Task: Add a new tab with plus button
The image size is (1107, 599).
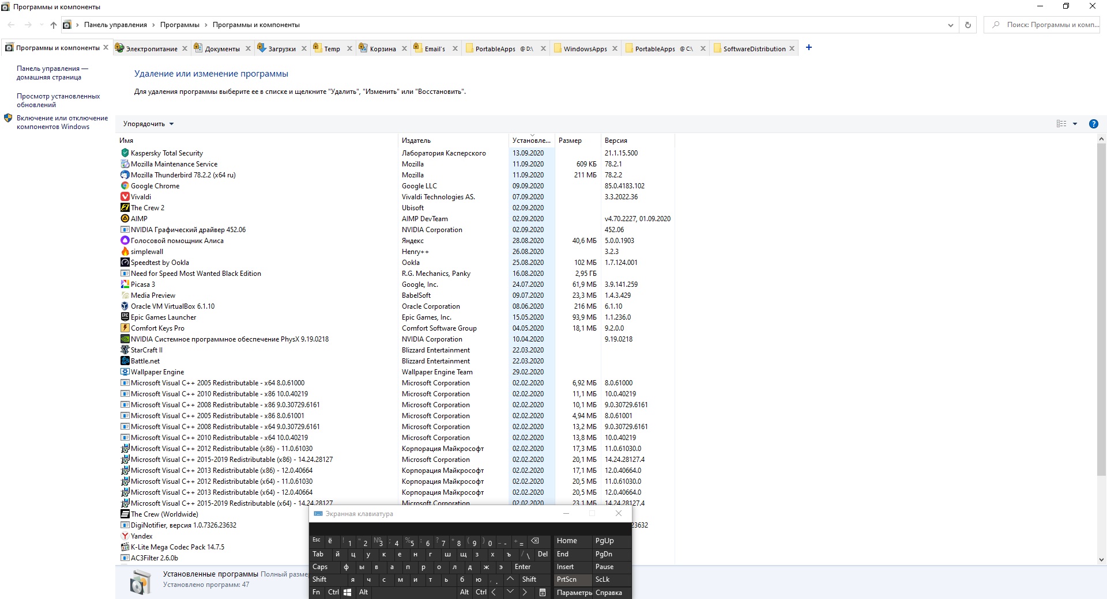Action: (x=808, y=48)
